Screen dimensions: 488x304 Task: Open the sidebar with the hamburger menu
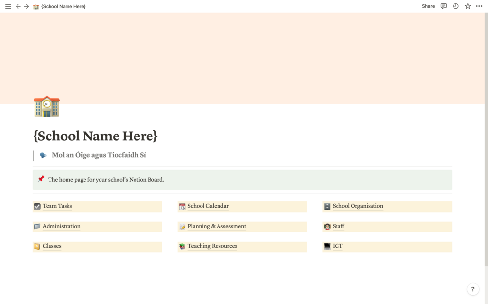tap(8, 6)
